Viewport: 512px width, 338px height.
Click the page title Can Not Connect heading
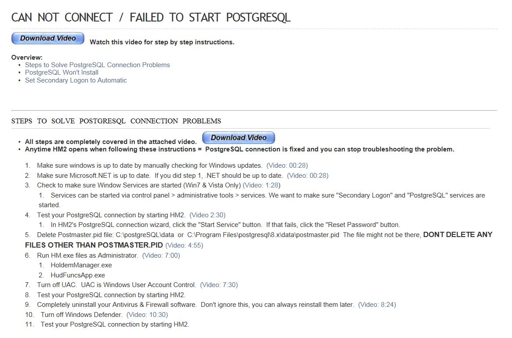tap(151, 17)
